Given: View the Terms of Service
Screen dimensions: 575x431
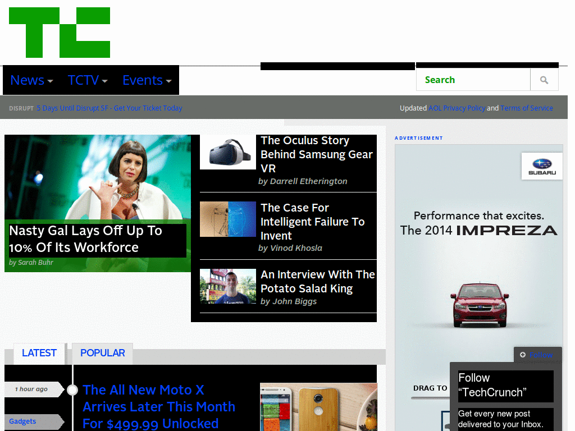Looking at the screenshot, I should tap(527, 108).
